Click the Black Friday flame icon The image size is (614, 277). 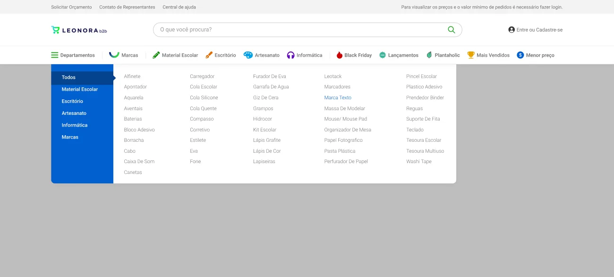339,55
